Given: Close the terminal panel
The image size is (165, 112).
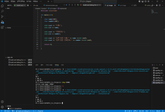Looking at the screenshot, I should point(163,65).
